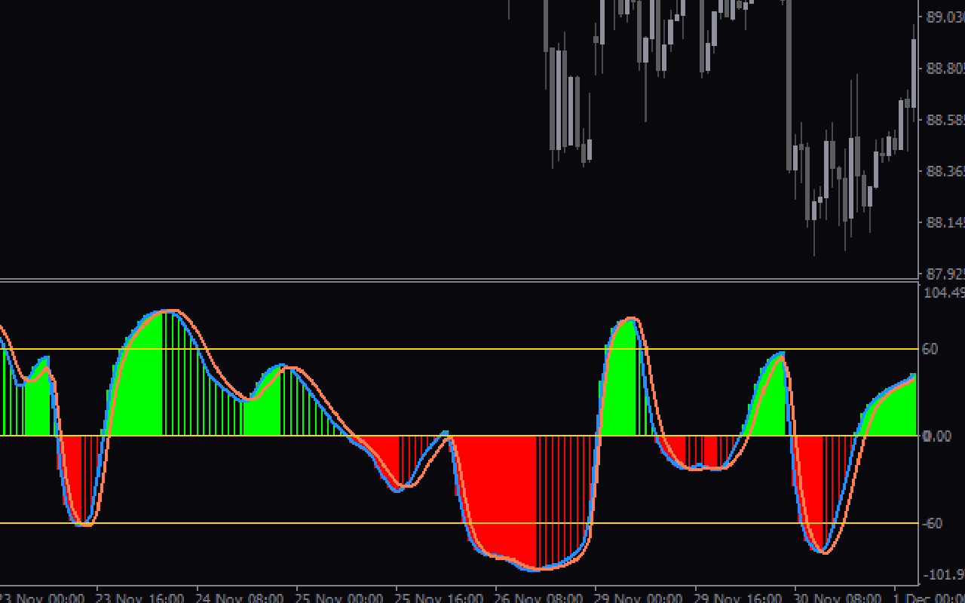Select the 1 Dec 00:00 time label
Image resolution: width=965 pixels, height=603 pixels.
point(929,598)
